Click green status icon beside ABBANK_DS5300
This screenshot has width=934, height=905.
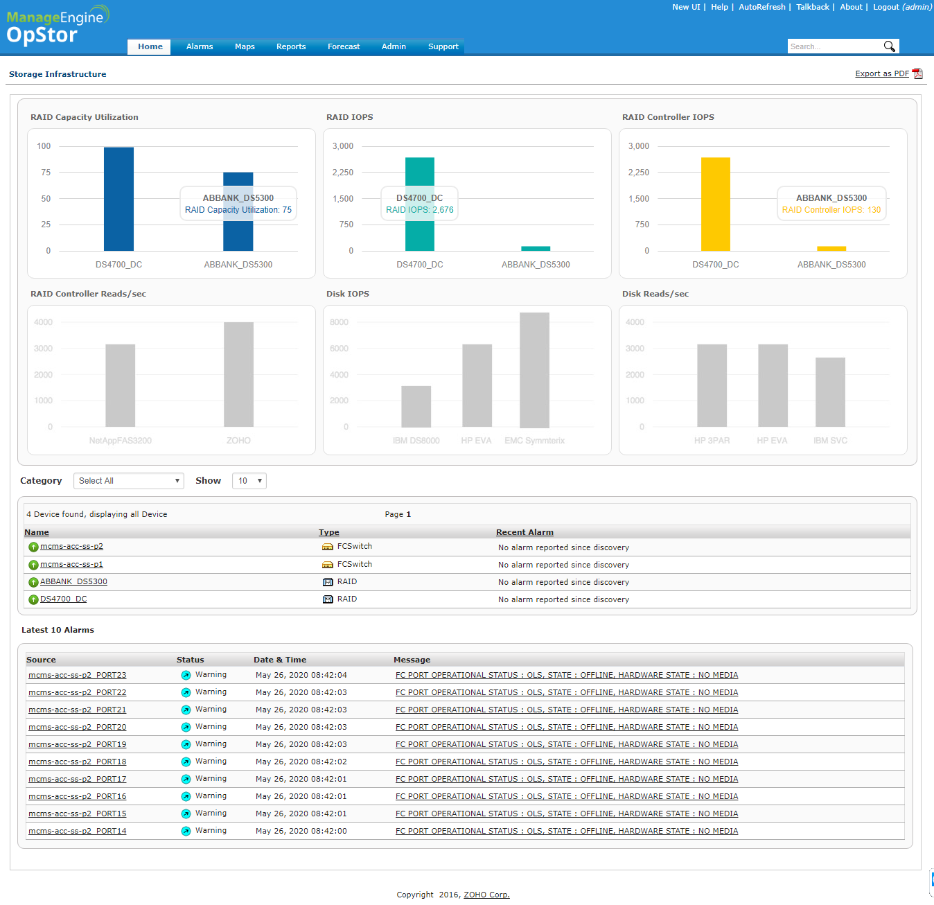[x=33, y=582]
